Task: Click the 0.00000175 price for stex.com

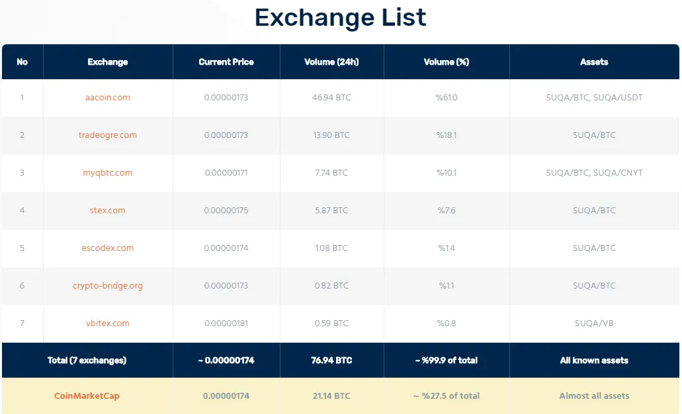Action: click(x=226, y=211)
